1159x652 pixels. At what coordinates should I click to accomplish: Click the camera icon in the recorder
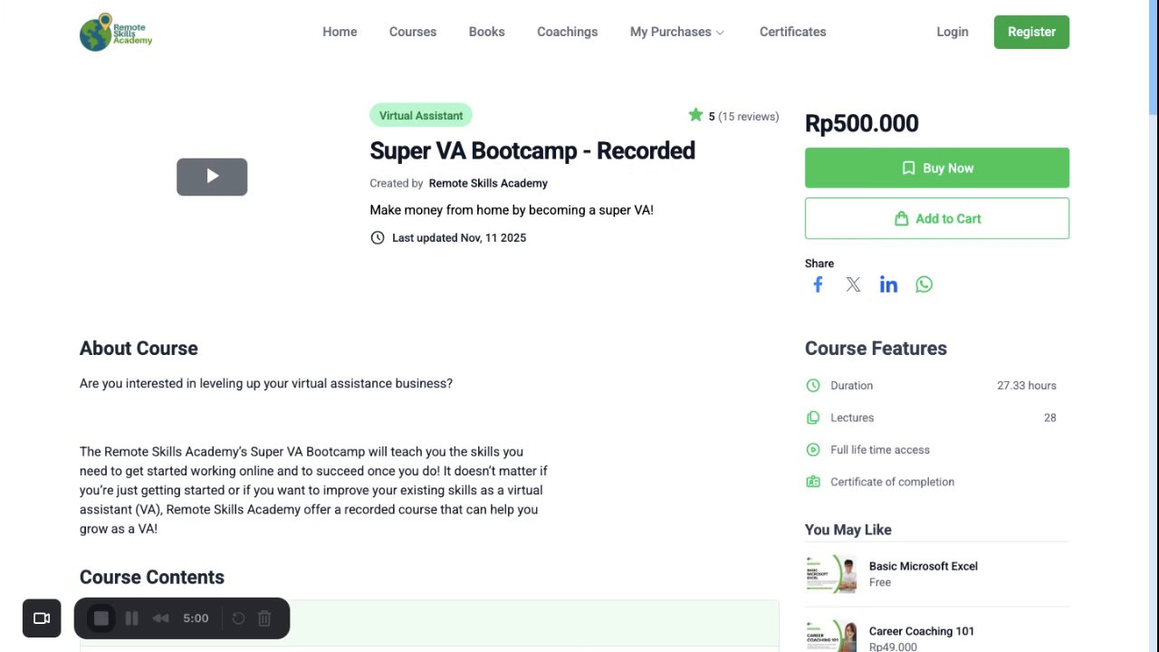(x=42, y=618)
